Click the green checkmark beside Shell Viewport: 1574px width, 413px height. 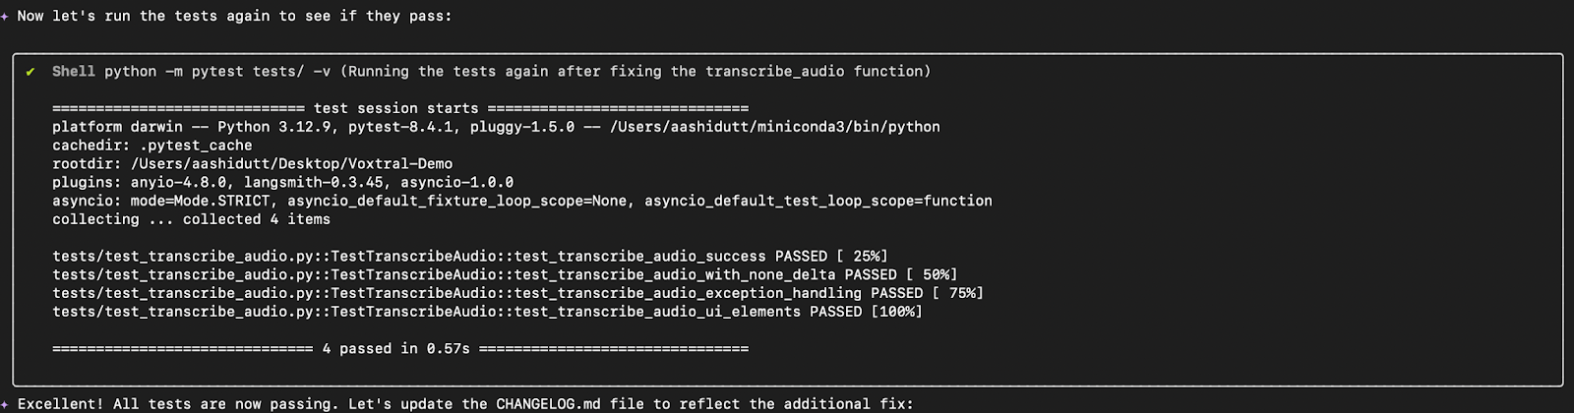coord(30,72)
